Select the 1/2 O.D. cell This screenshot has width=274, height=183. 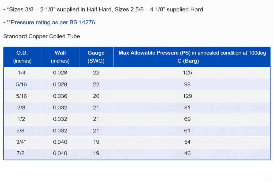click(x=21, y=119)
